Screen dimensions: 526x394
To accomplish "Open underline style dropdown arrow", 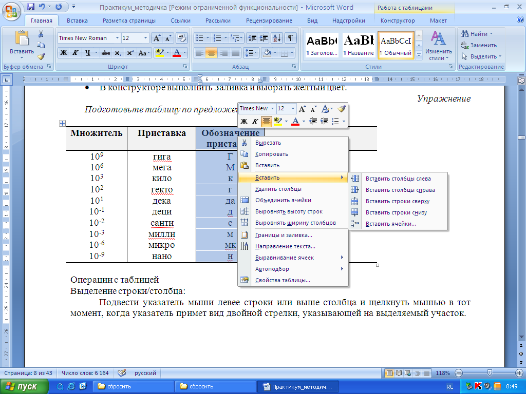I will (x=96, y=53).
